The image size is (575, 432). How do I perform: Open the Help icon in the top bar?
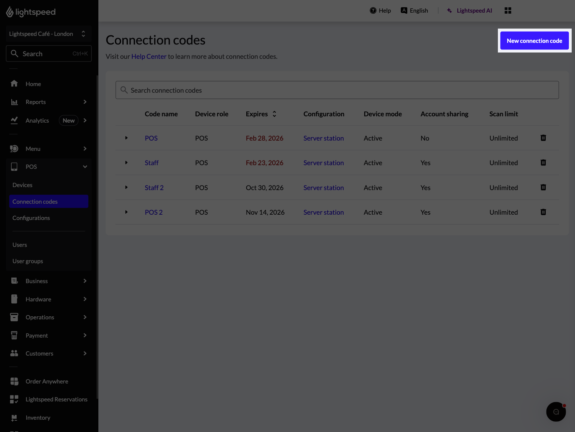[373, 10]
